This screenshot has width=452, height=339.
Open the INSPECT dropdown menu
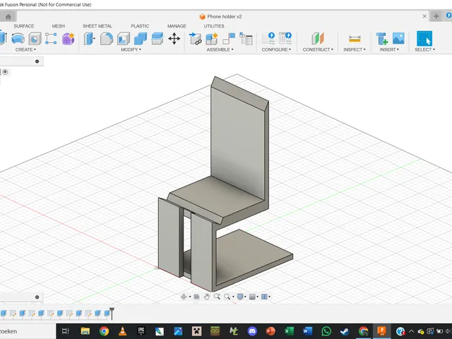[x=355, y=49]
